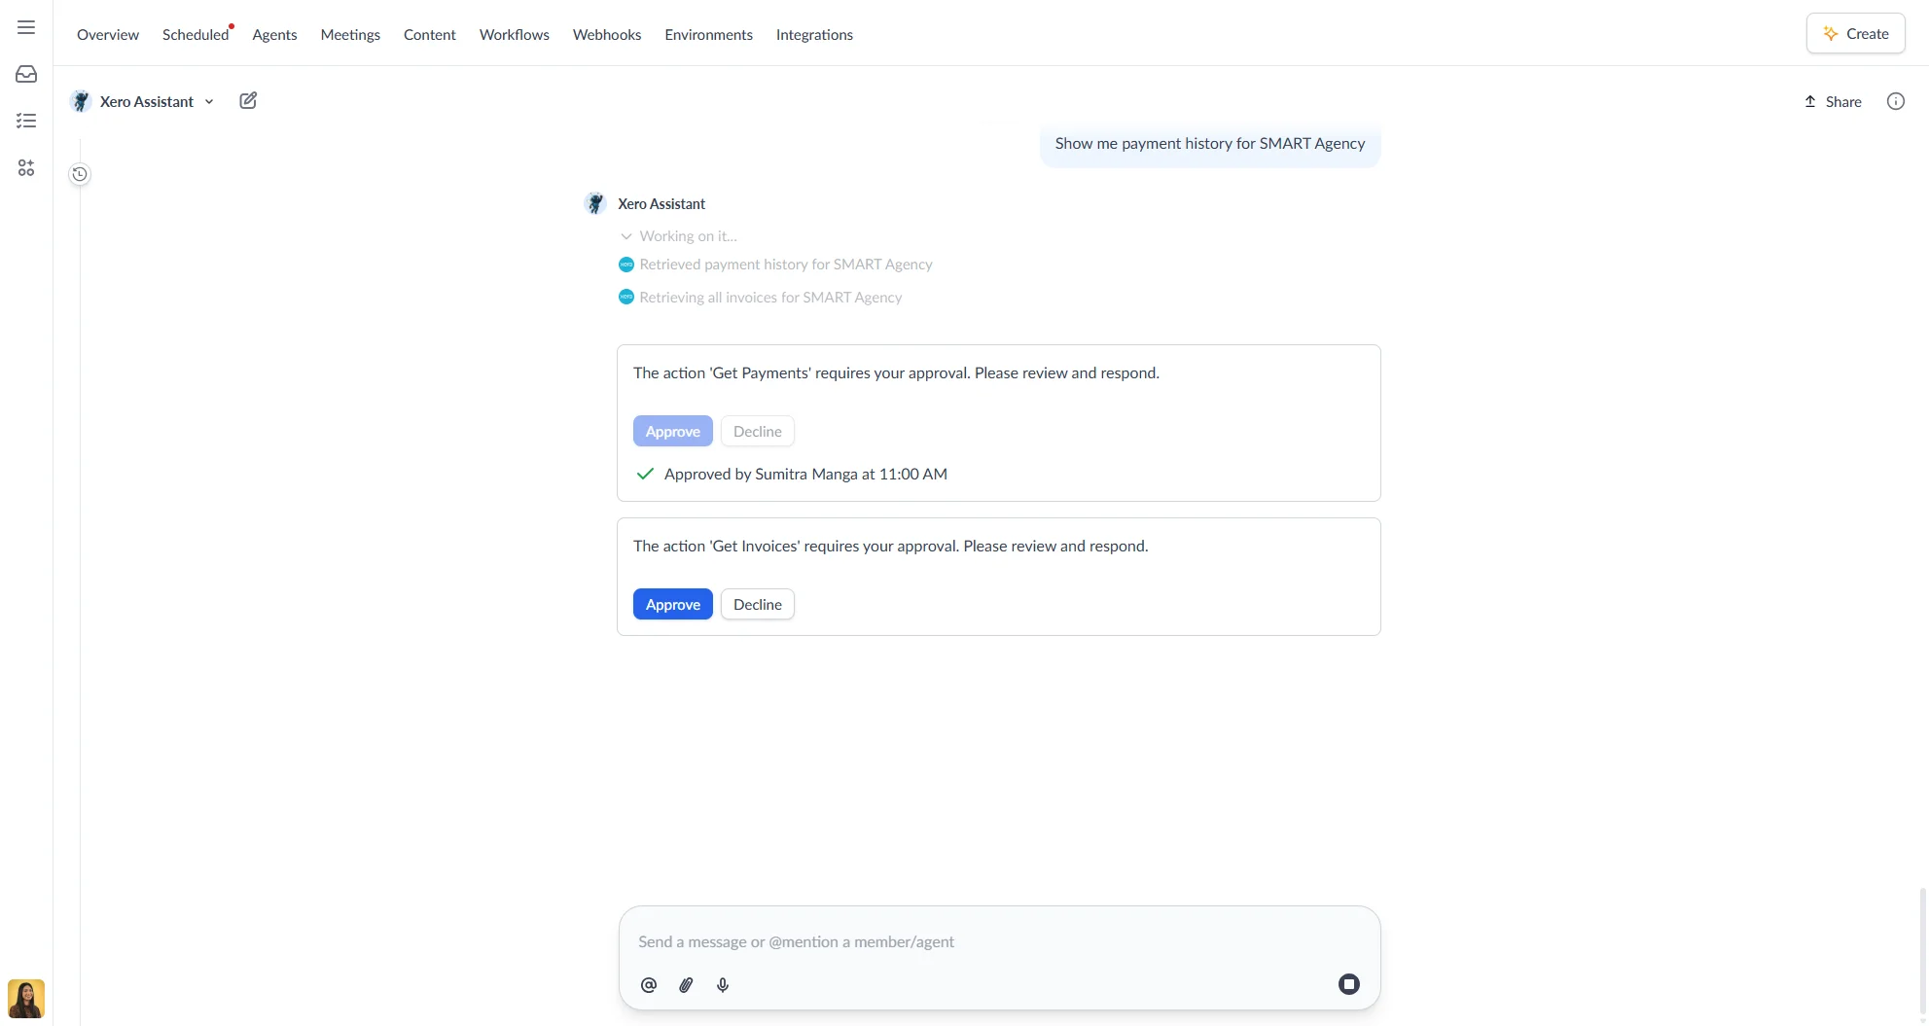Open the task list sidebar icon
Image resolution: width=1929 pixels, height=1026 pixels.
(26, 121)
